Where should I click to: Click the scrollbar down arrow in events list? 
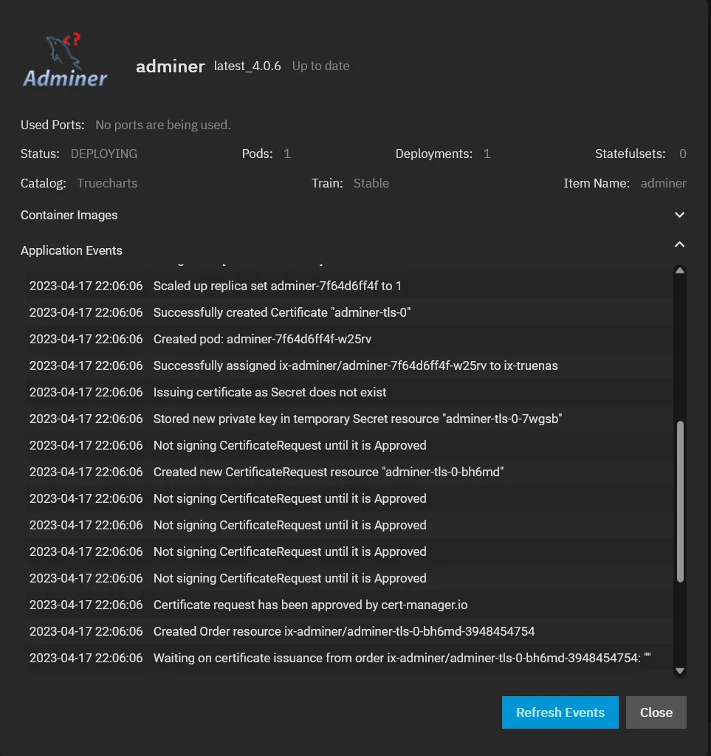pyautogui.click(x=679, y=671)
